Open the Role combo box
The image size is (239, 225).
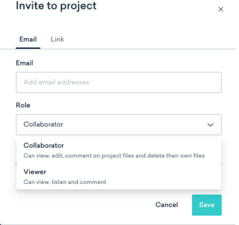coord(119,124)
